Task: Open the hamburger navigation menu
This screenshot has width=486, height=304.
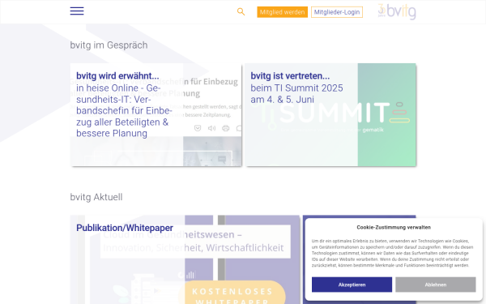Action: [x=77, y=11]
